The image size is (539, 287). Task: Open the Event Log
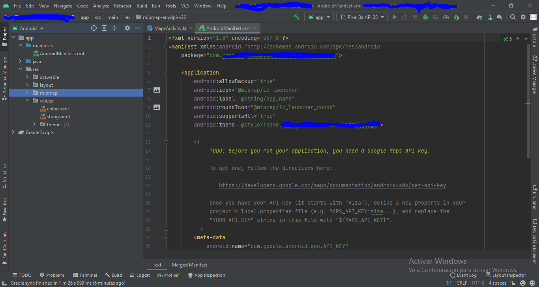pos(463,275)
